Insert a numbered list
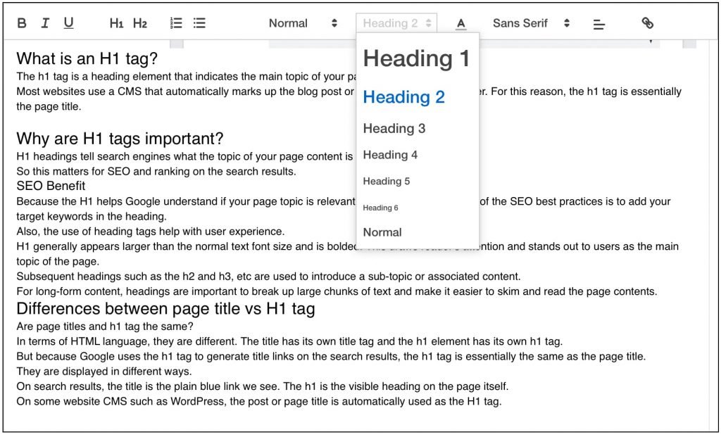 click(x=176, y=23)
